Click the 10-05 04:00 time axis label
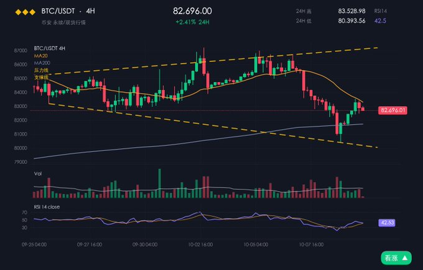Viewport: 423px width, 270px height. pyautogui.click(x=256, y=245)
